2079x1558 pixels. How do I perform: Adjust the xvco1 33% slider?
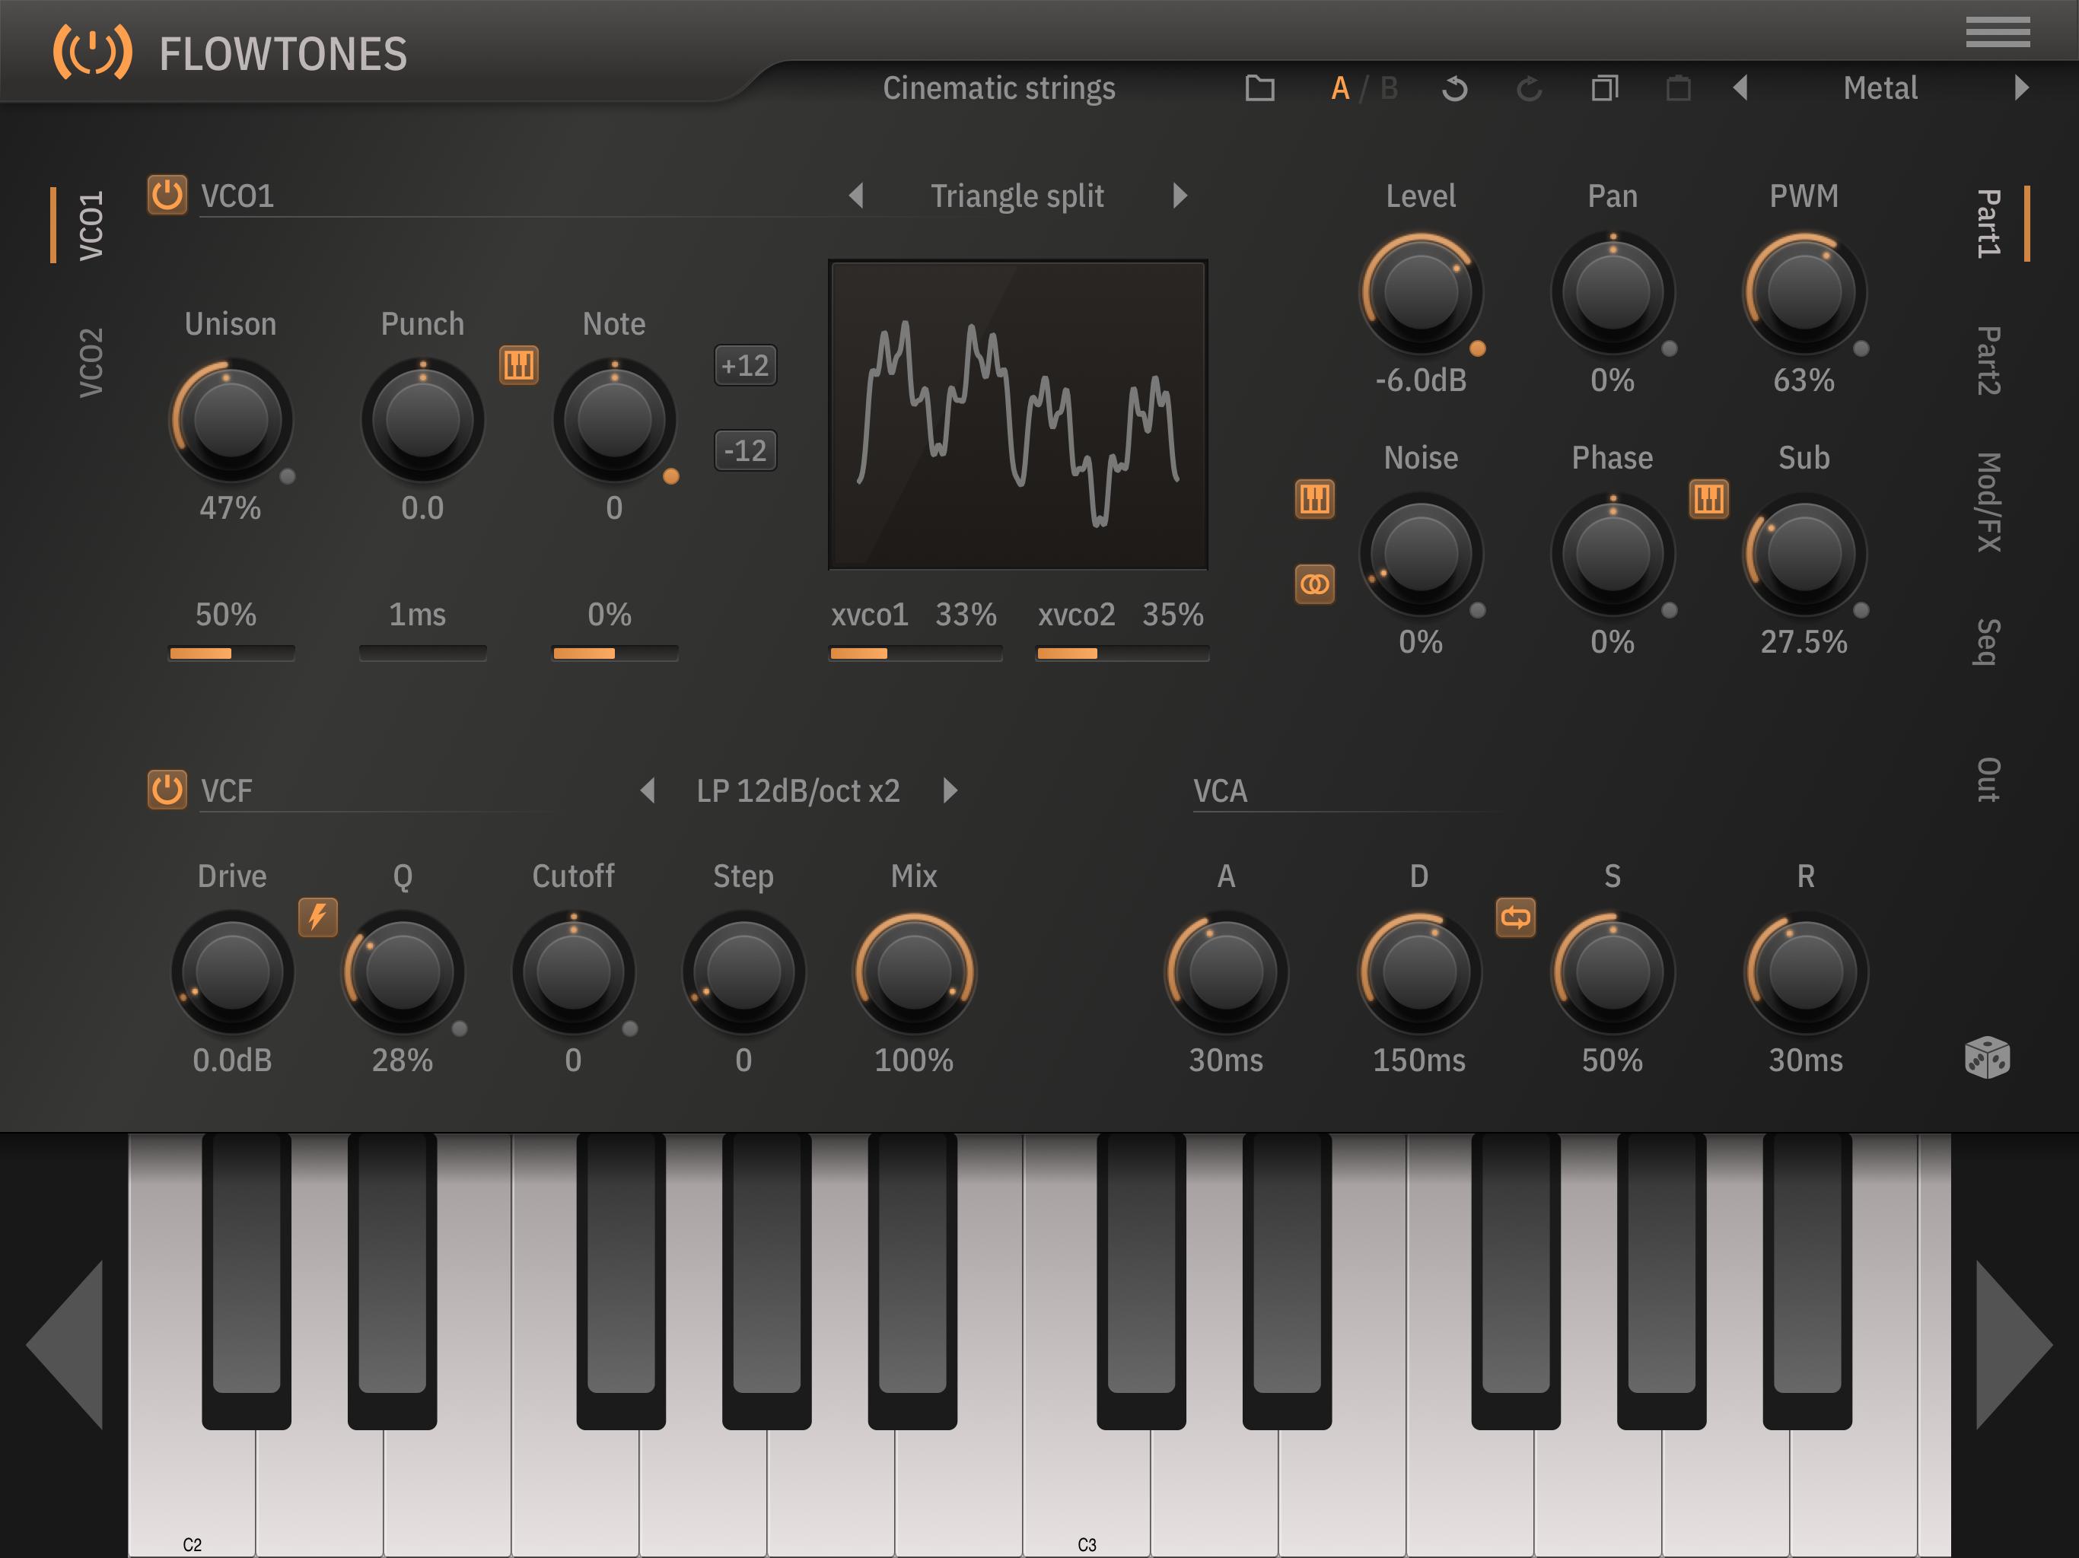(915, 653)
